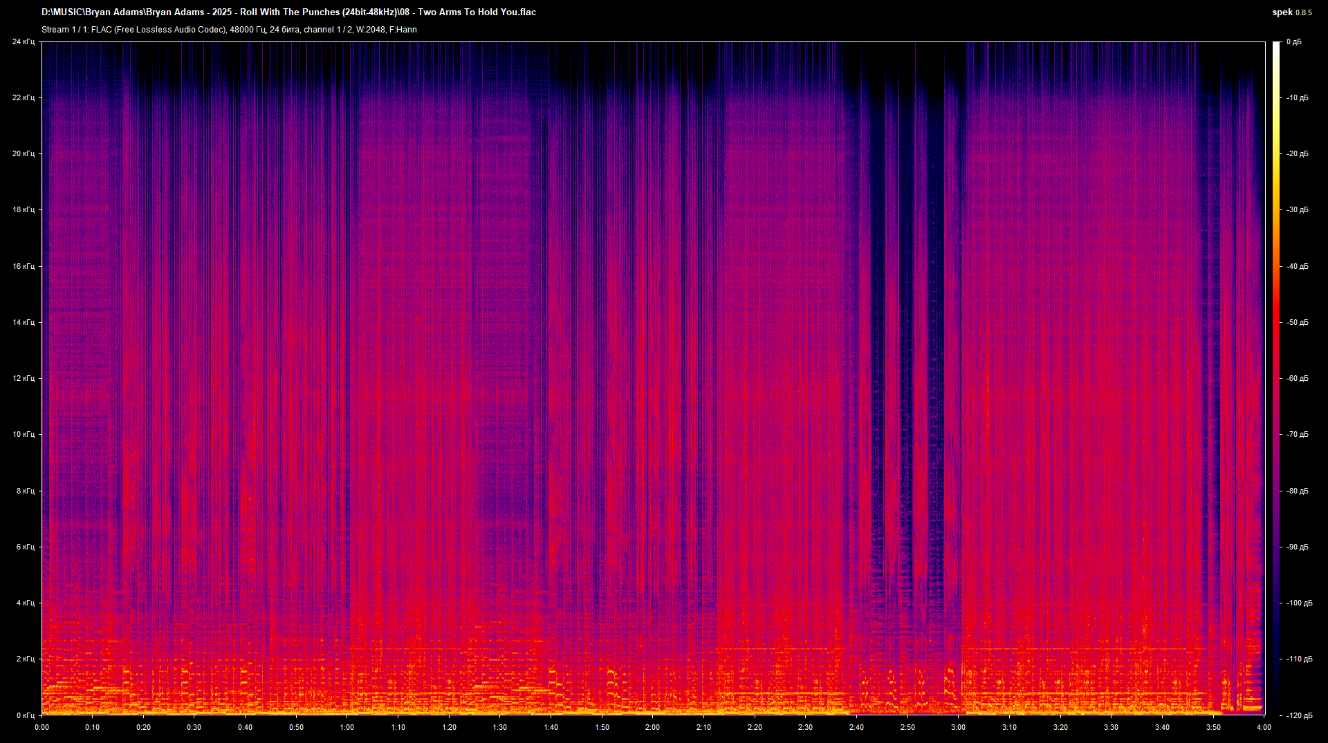Screen dimensions: 1328x743
Task: Click the spek 0.8.5 version label
Action: click(1291, 12)
